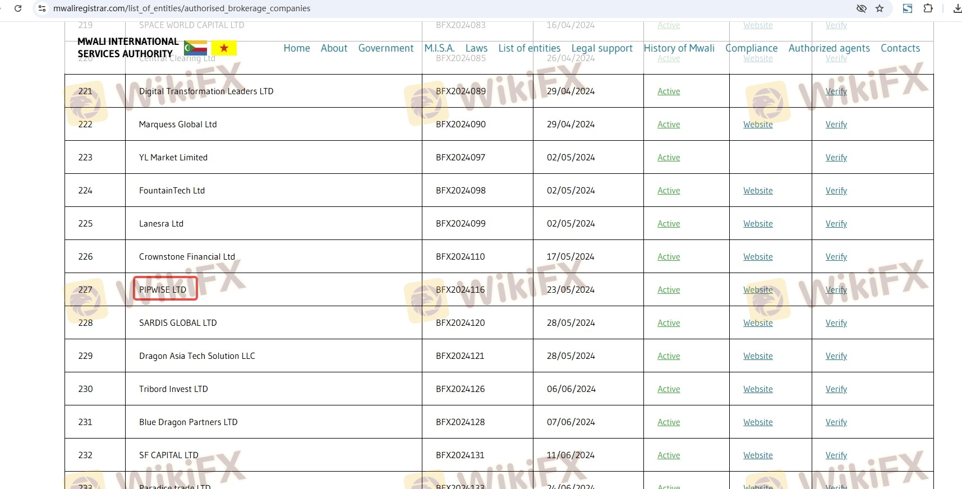Open the Authorized agents menu item
This screenshot has width=962, height=489.
tap(828, 48)
